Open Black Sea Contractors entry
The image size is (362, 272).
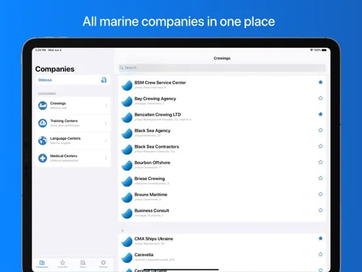[x=222, y=148]
